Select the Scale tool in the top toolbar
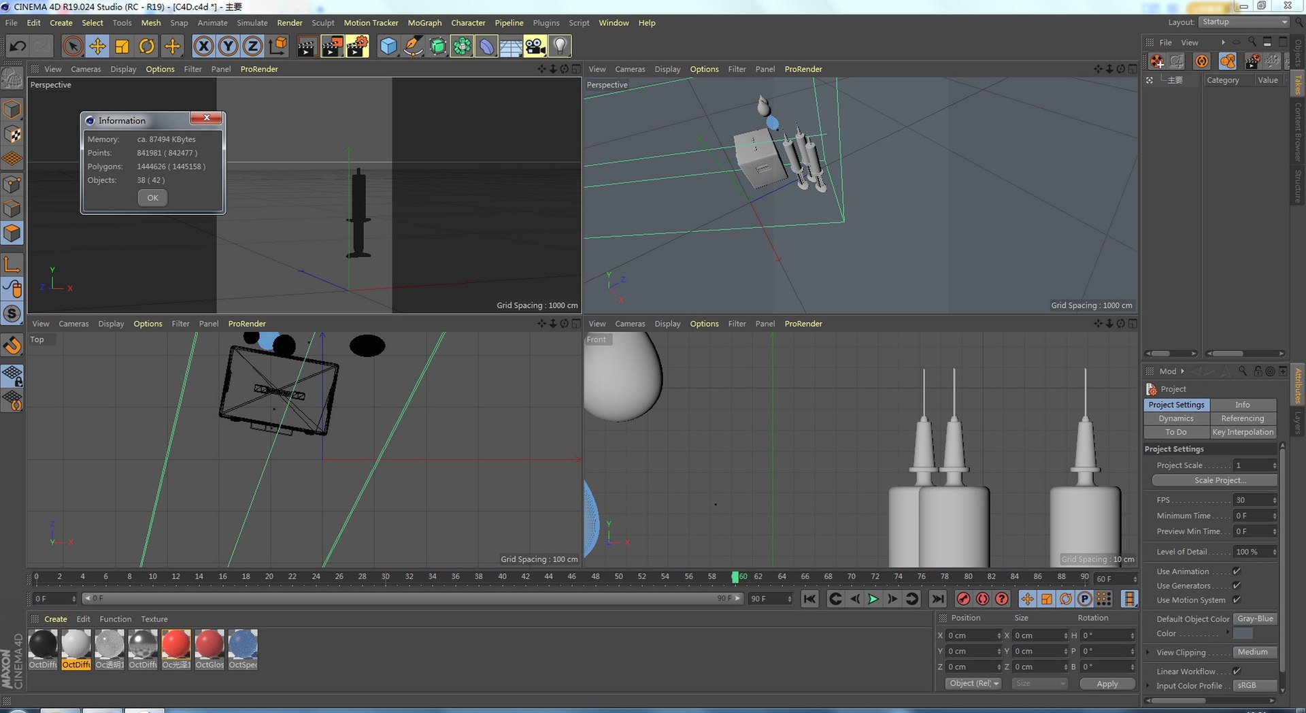 coord(122,46)
